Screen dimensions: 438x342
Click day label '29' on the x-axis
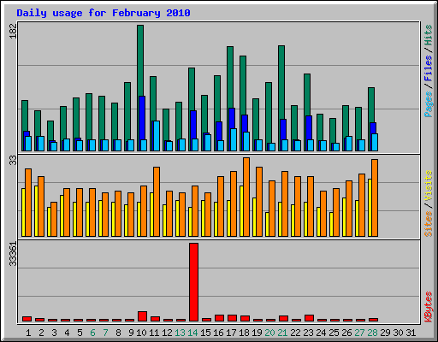[x=385, y=333]
